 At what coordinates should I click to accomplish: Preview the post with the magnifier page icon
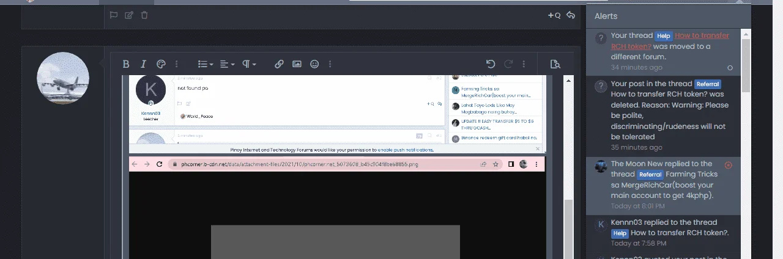pyautogui.click(x=555, y=64)
